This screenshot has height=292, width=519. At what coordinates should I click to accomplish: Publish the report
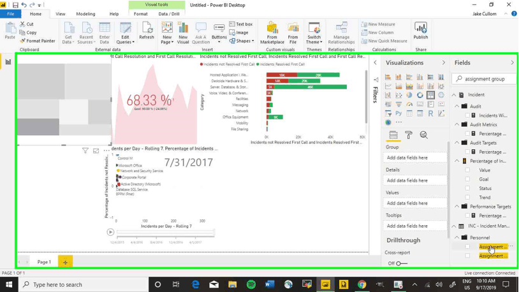pyautogui.click(x=421, y=31)
